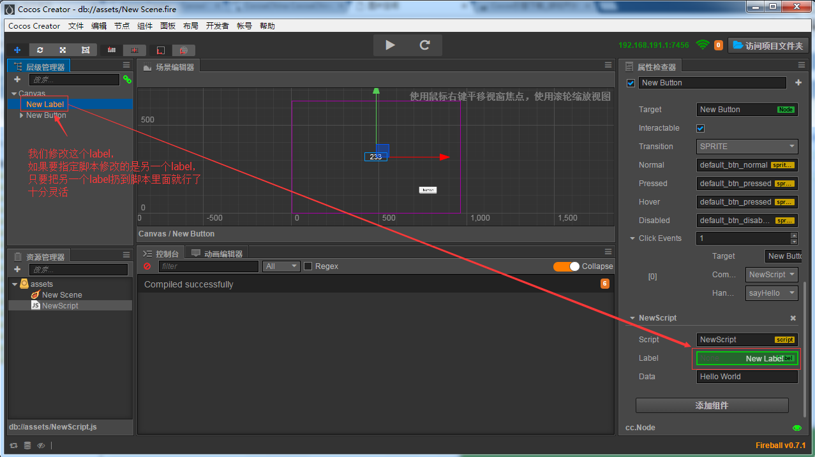Collapse the Click Events section
Screen dimensions: 815x457
(632, 238)
